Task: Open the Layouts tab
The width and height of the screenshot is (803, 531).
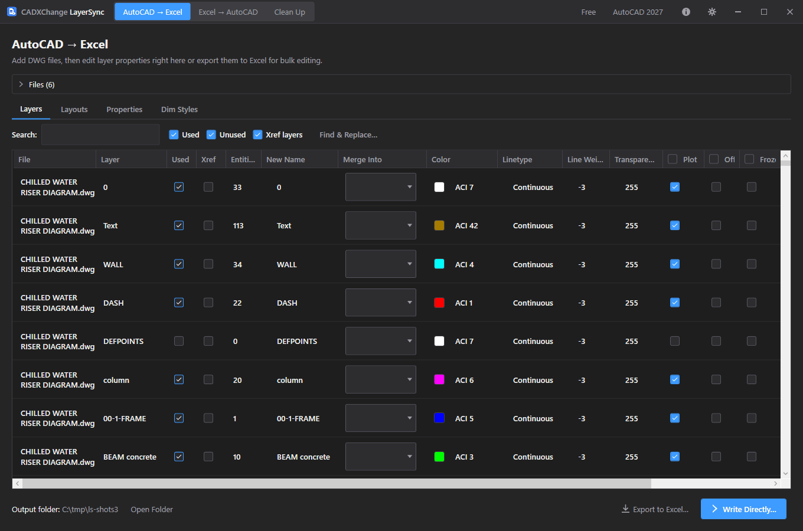Action: pyautogui.click(x=74, y=110)
